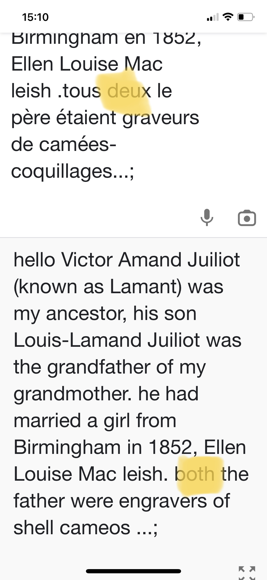Tap "Ellen Louise Mac" in the French source

[x=87, y=64]
